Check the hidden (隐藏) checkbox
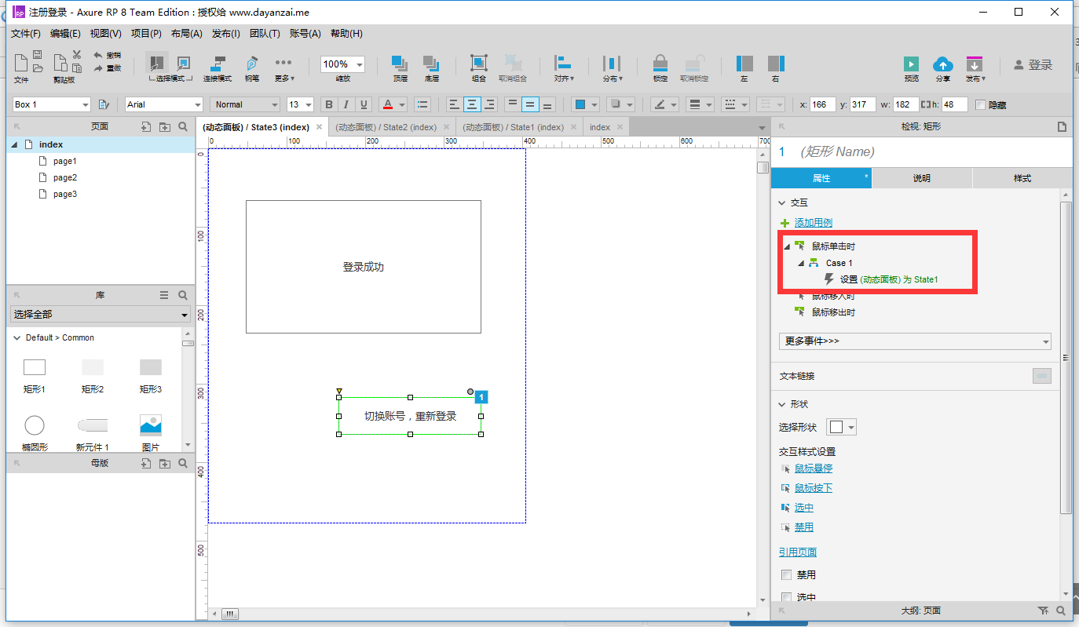This screenshot has height=627, width=1079. pyautogui.click(x=980, y=104)
